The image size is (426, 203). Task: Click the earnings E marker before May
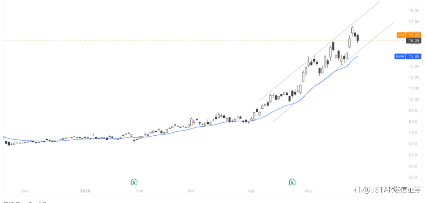click(292, 182)
